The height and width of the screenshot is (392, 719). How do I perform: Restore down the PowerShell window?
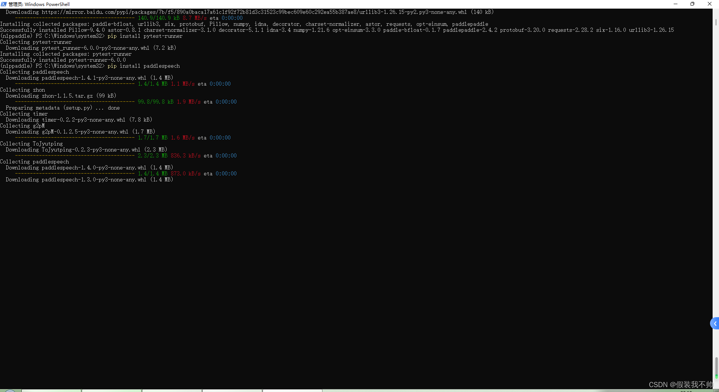click(x=692, y=4)
